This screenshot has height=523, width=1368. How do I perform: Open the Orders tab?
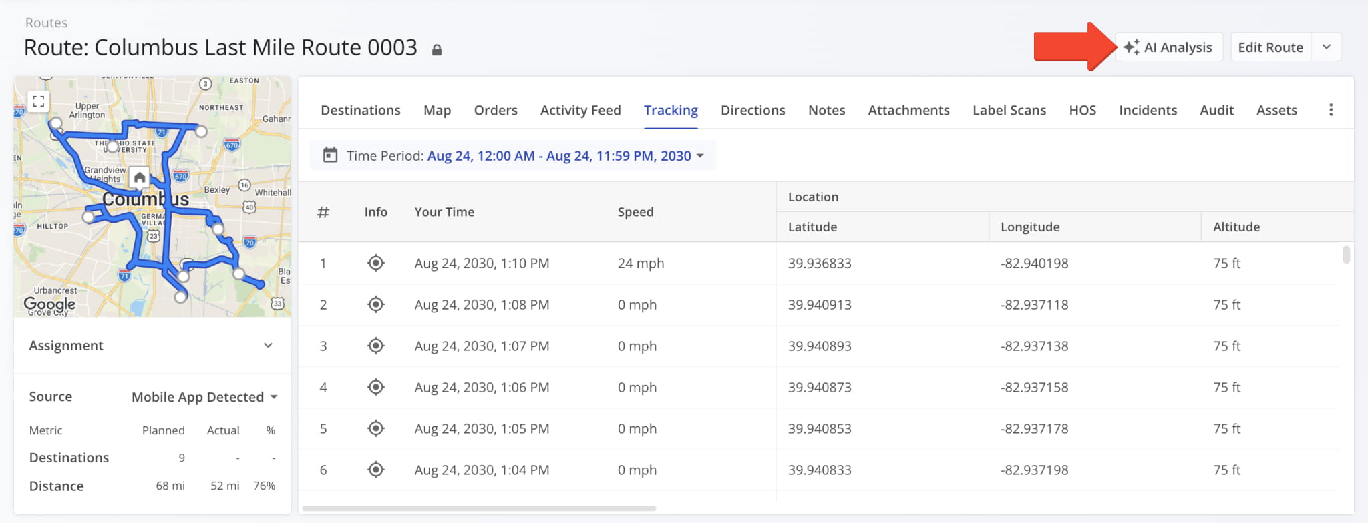(x=496, y=110)
